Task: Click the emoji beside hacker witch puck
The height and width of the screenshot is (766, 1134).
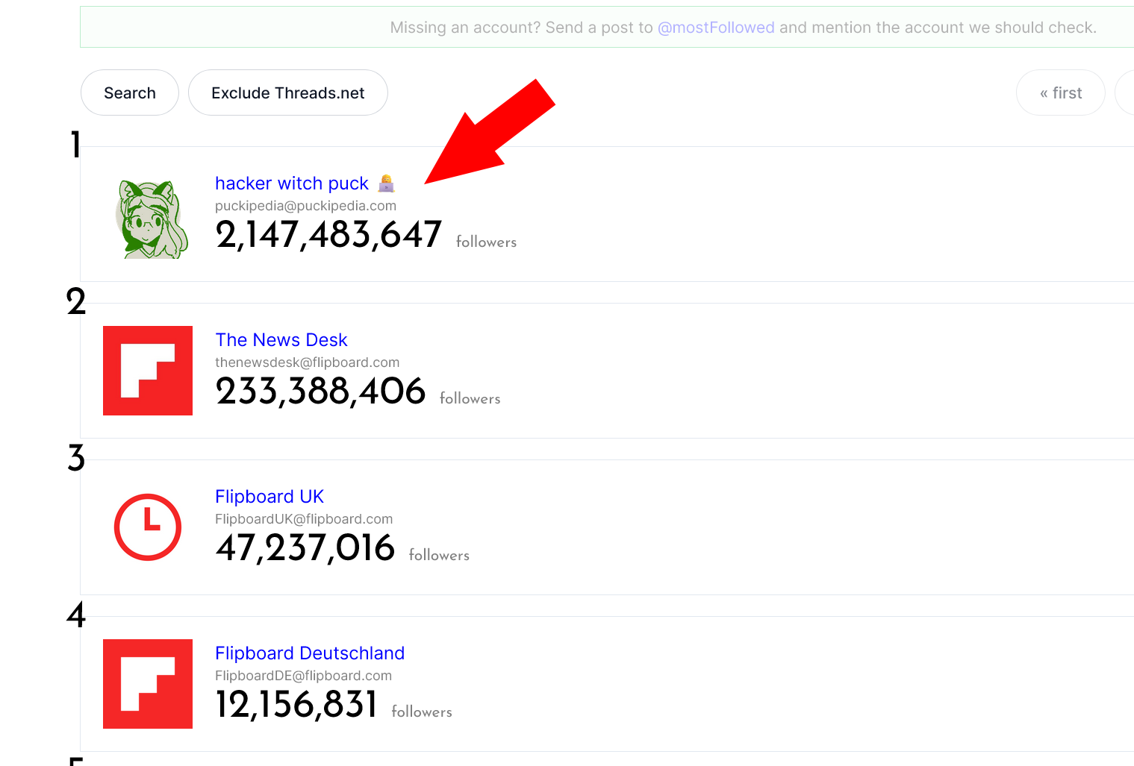Action: pos(386,183)
